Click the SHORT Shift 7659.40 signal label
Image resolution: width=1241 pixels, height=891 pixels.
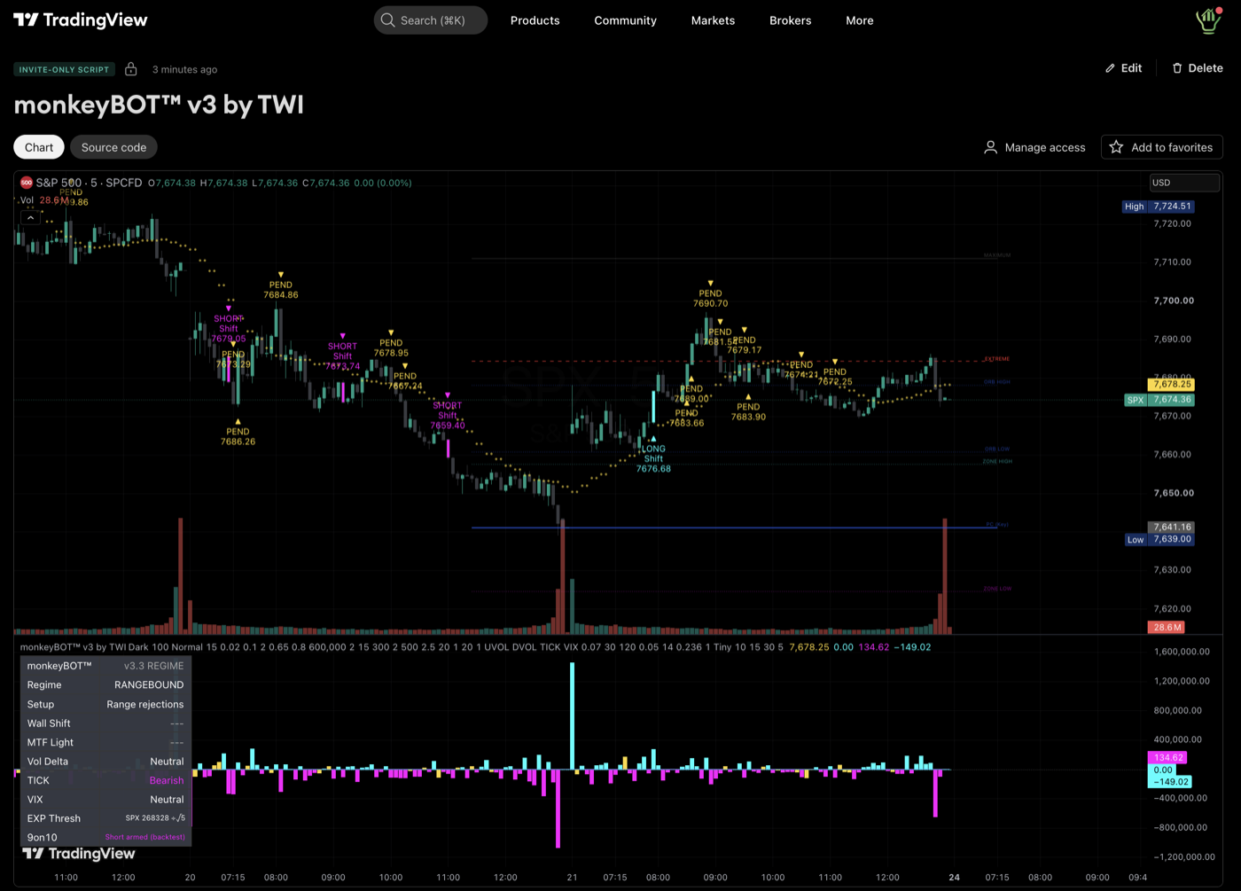[x=448, y=415]
